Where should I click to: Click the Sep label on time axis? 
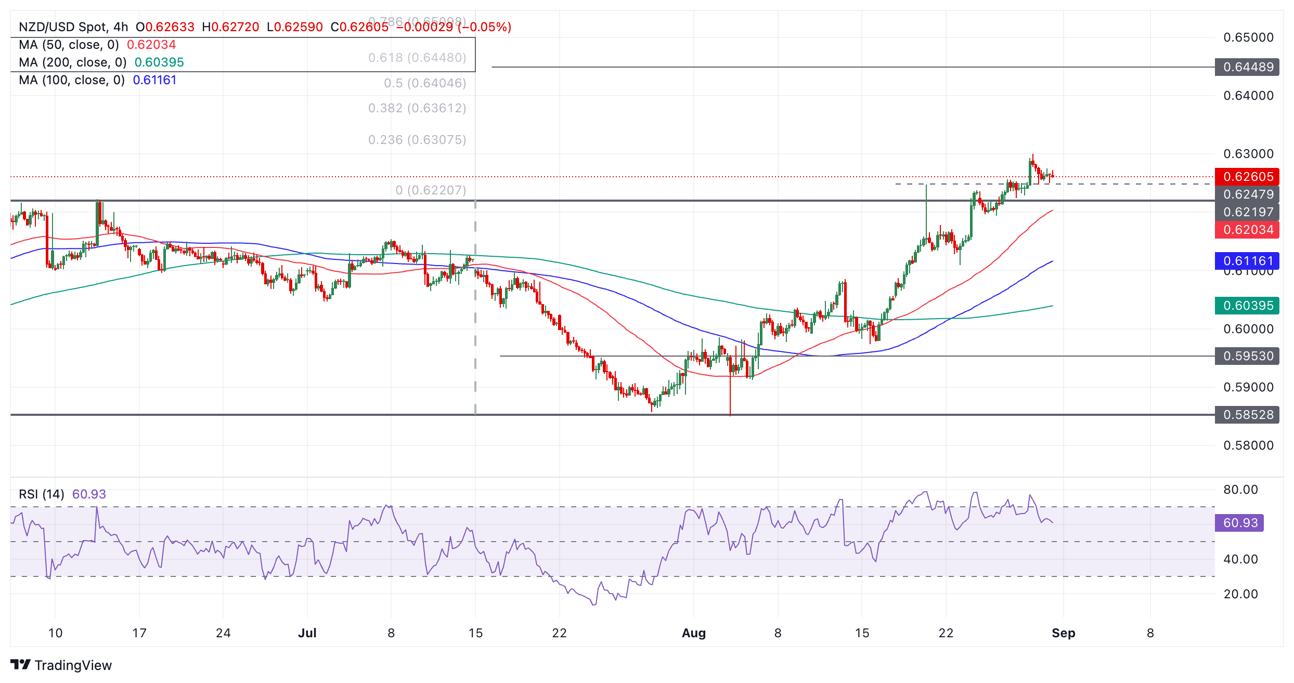pyautogui.click(x=1063, y=633)
